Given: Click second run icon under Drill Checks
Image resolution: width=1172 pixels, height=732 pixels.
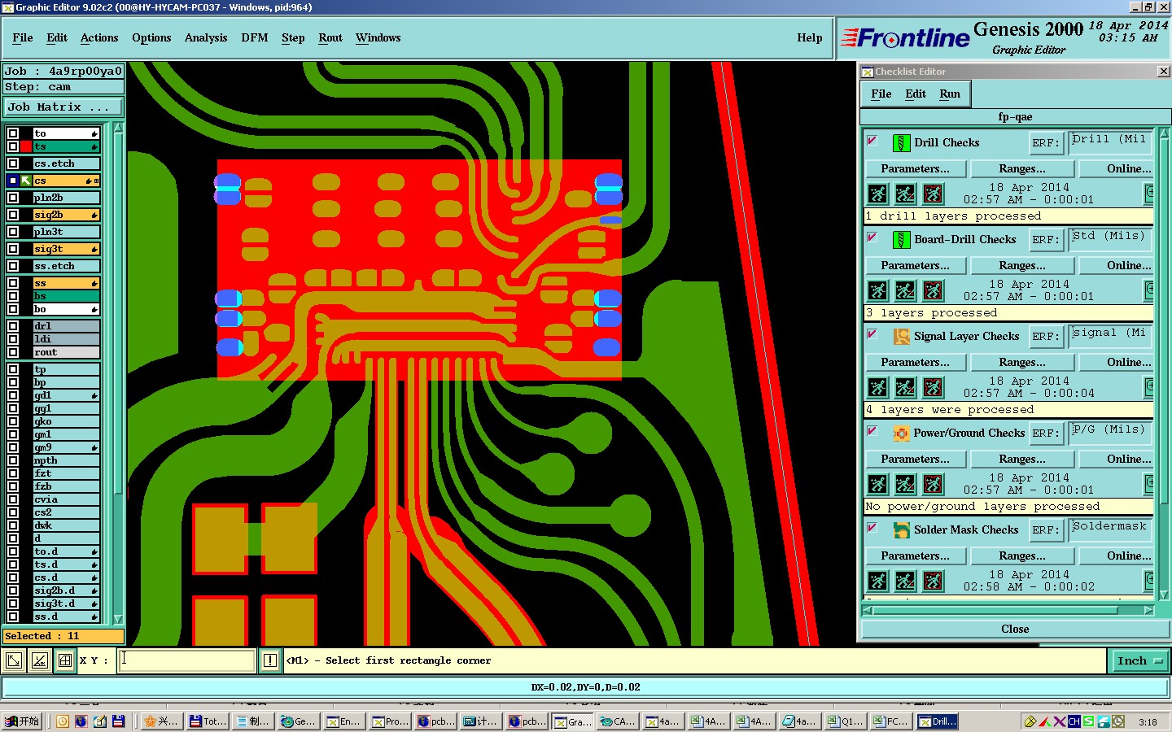Looking at the screenshot, I should click(905, 194).
